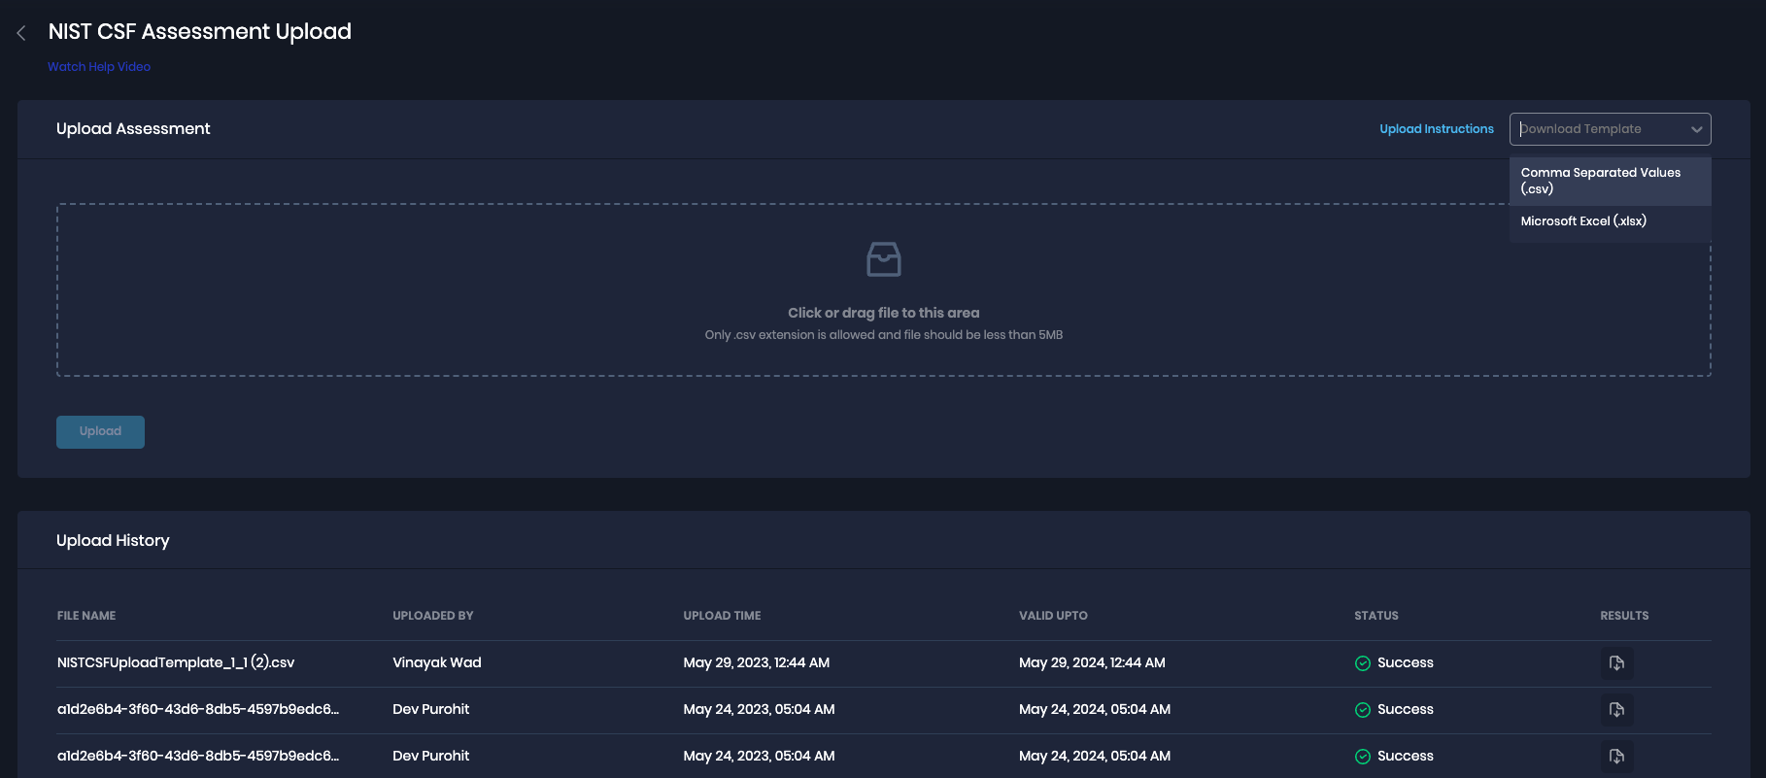Click the inbox icon in drop area
The width and height of the screenshot is (1766, 778).
coord(884,259)
